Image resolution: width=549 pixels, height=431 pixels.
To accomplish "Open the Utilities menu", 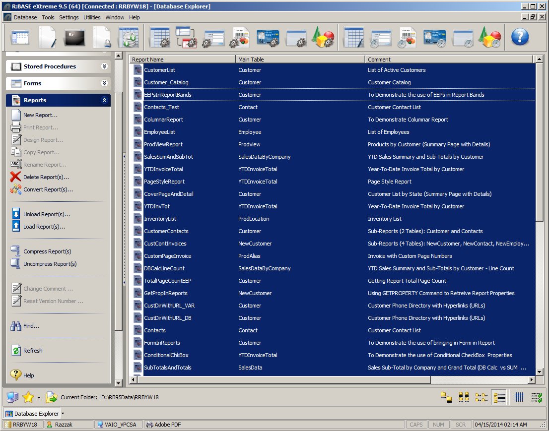I will [92, 17].
